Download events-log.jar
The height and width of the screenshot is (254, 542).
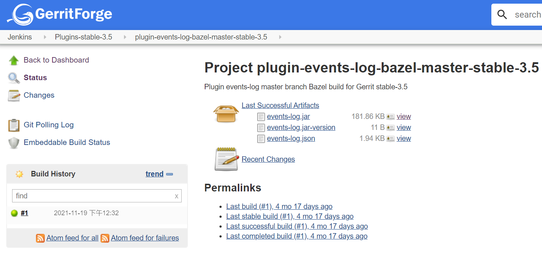288,116
